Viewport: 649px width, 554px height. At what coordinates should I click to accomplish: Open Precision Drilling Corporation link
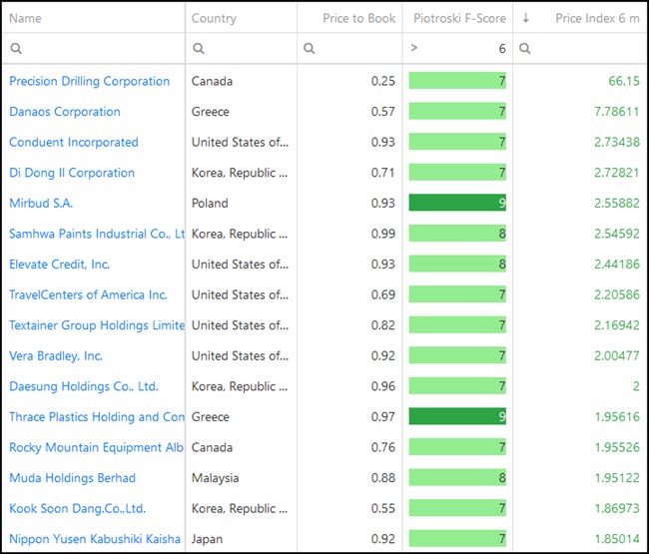(x=90, y=81)
